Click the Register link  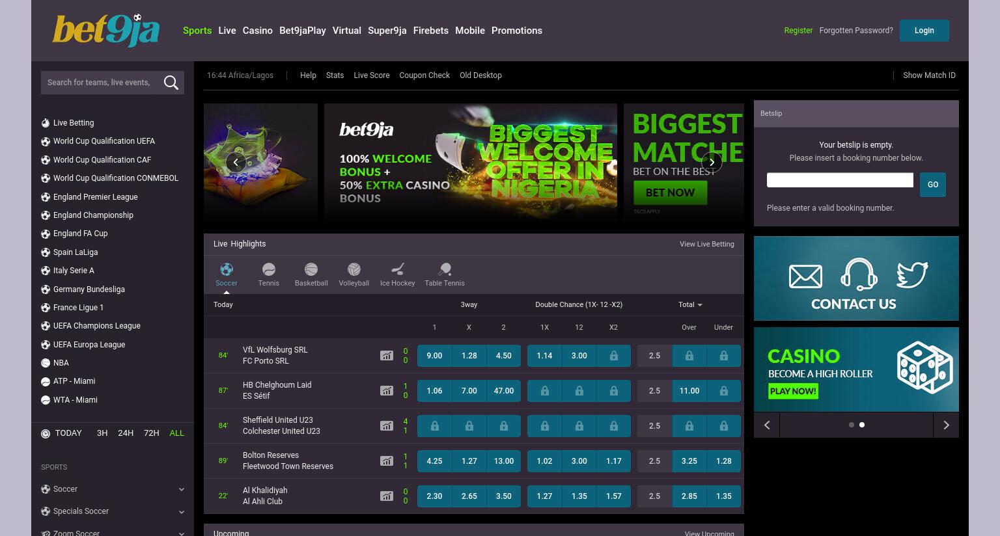798,31
